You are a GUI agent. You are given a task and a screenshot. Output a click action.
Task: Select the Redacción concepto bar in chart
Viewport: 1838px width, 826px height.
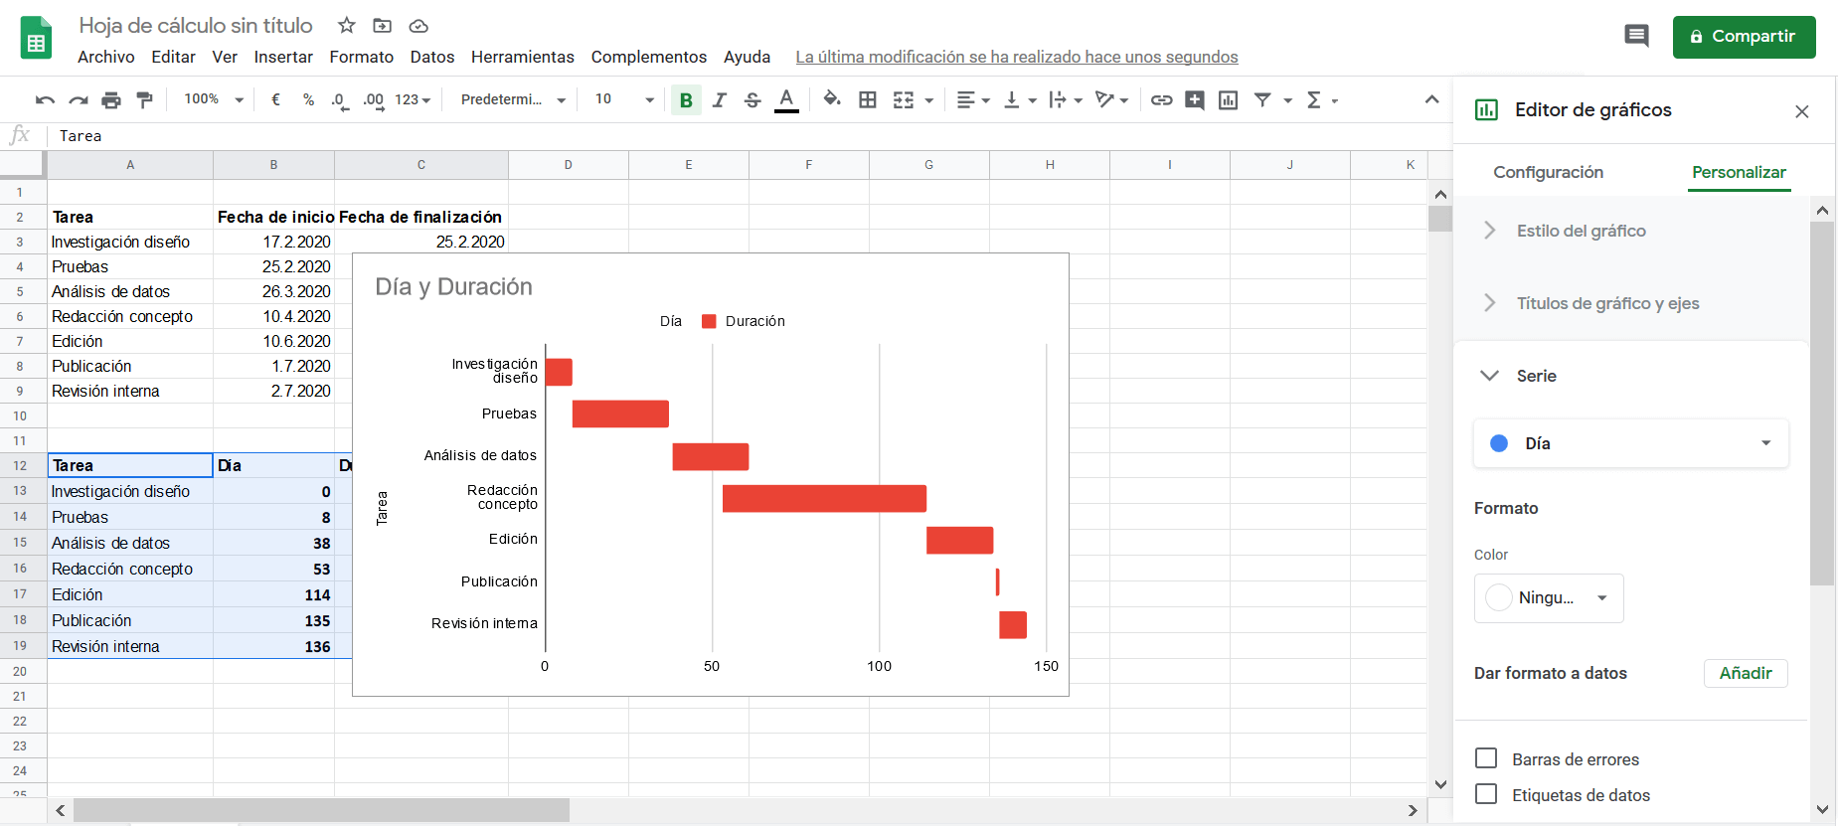(824, 498)
